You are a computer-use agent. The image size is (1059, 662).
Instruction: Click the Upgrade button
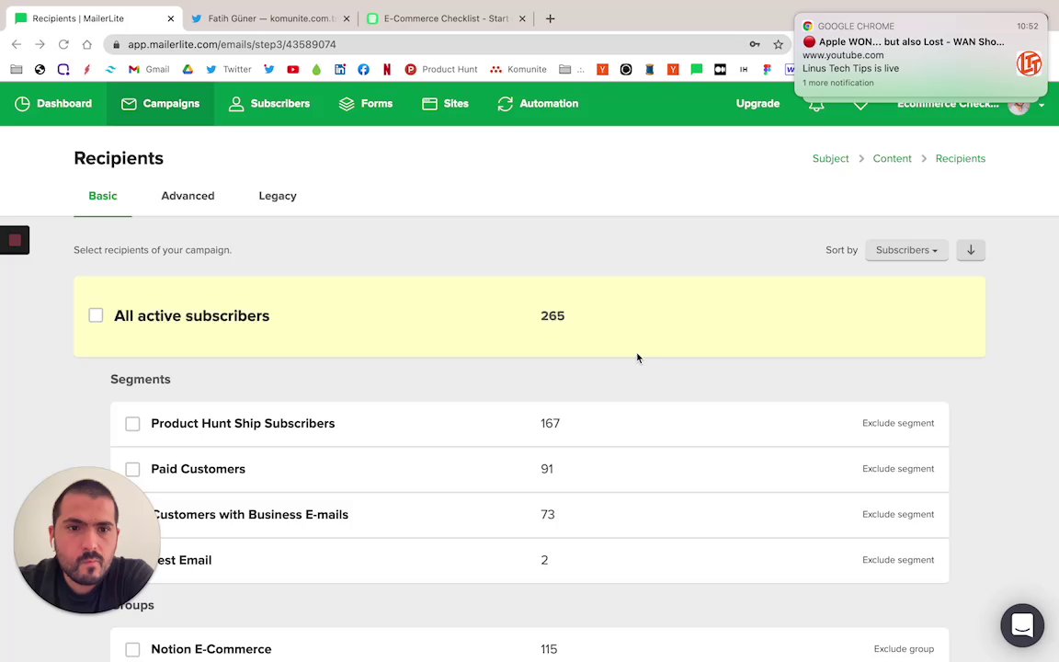757,104
